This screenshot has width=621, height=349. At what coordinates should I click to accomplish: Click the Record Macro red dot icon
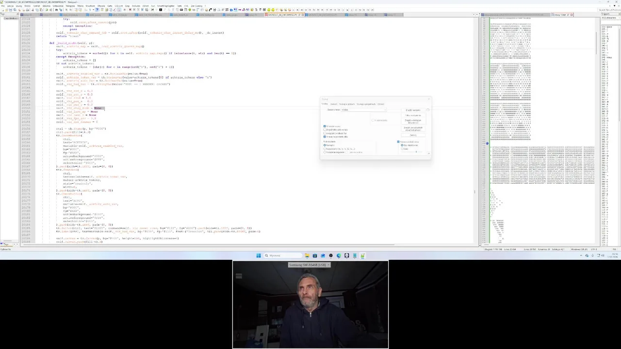point(130,10)
